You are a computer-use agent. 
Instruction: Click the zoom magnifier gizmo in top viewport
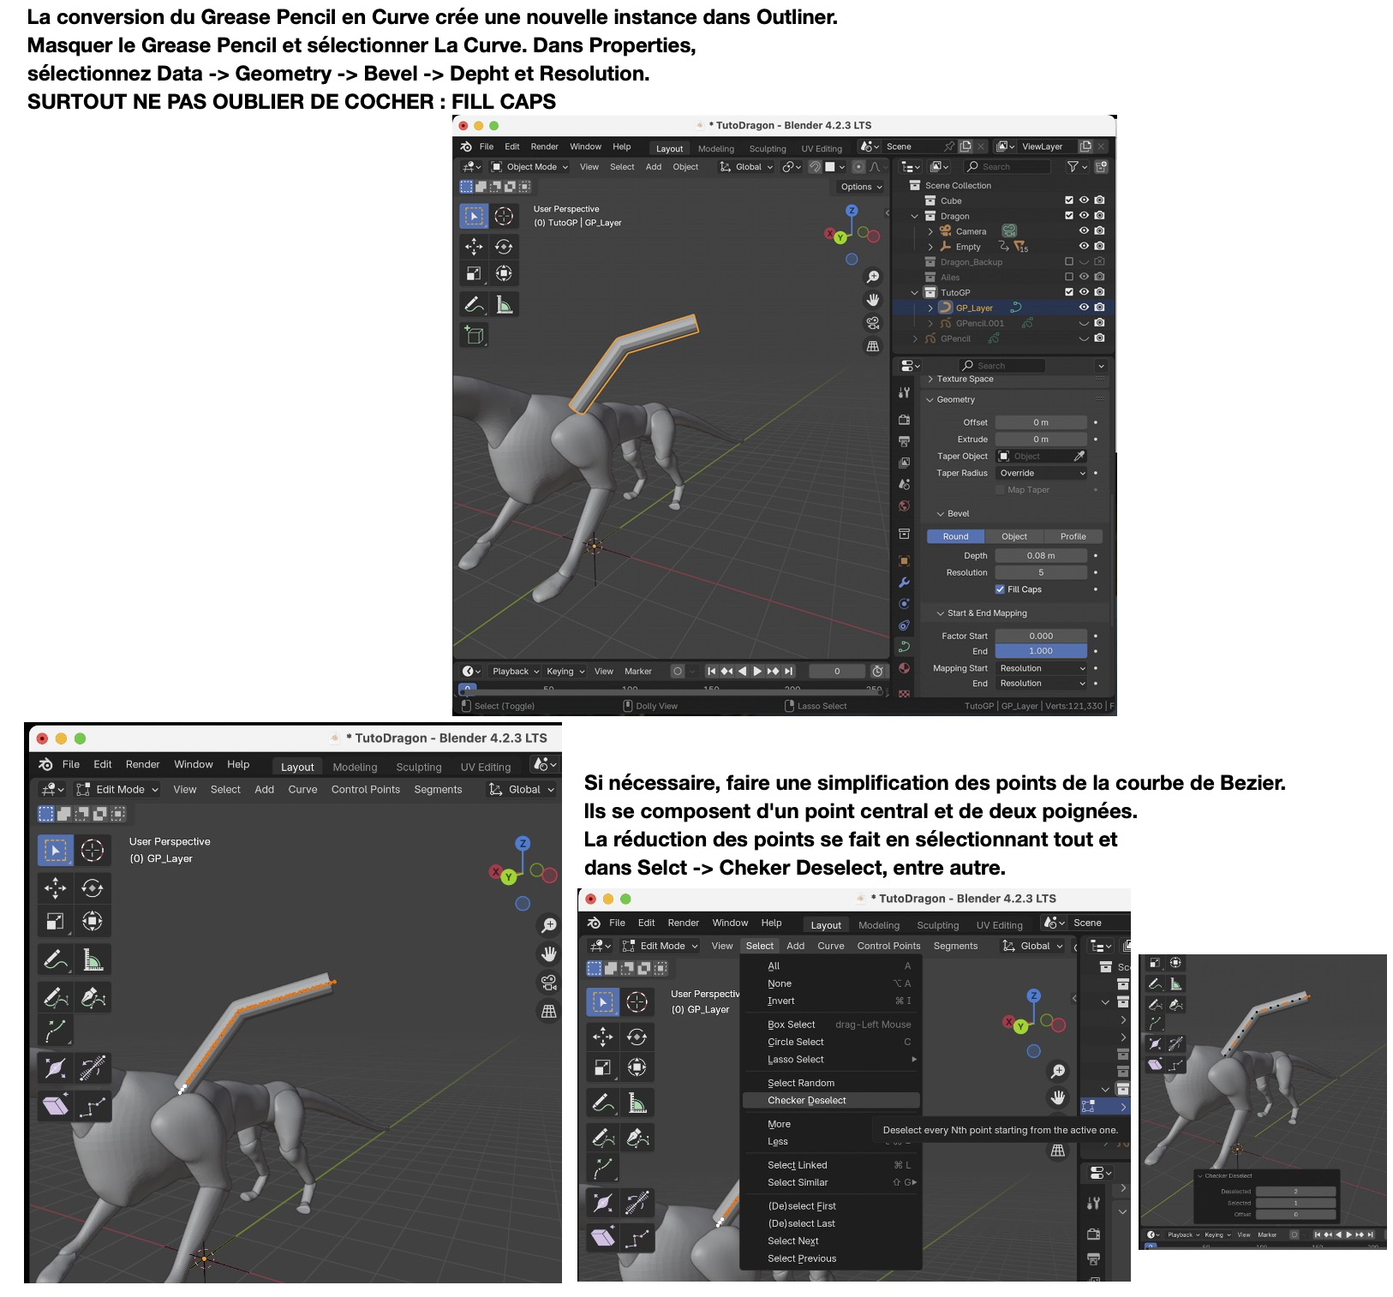872,277
